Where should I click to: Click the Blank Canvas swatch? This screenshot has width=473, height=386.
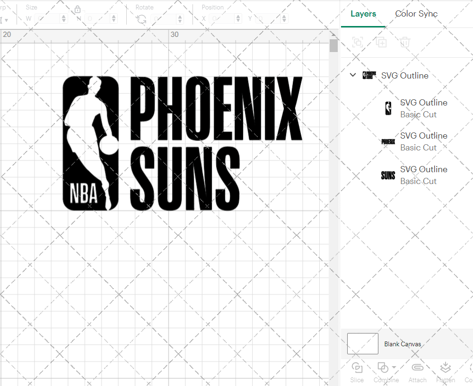coord(363,344)
